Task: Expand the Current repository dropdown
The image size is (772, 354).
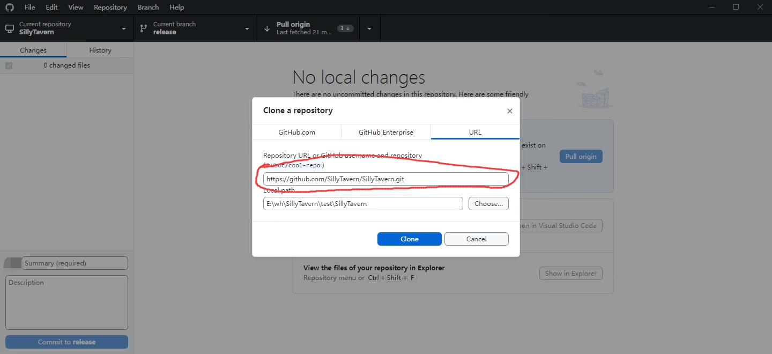Action: click(124, 29)
